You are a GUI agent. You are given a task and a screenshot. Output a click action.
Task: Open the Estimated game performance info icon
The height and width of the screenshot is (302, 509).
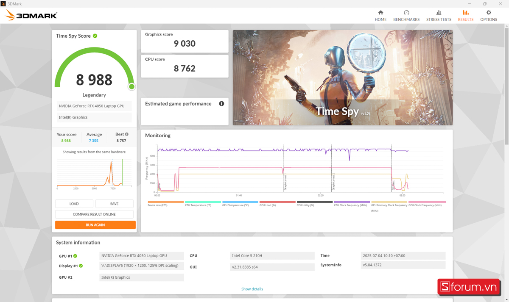[x=221, y=104]
